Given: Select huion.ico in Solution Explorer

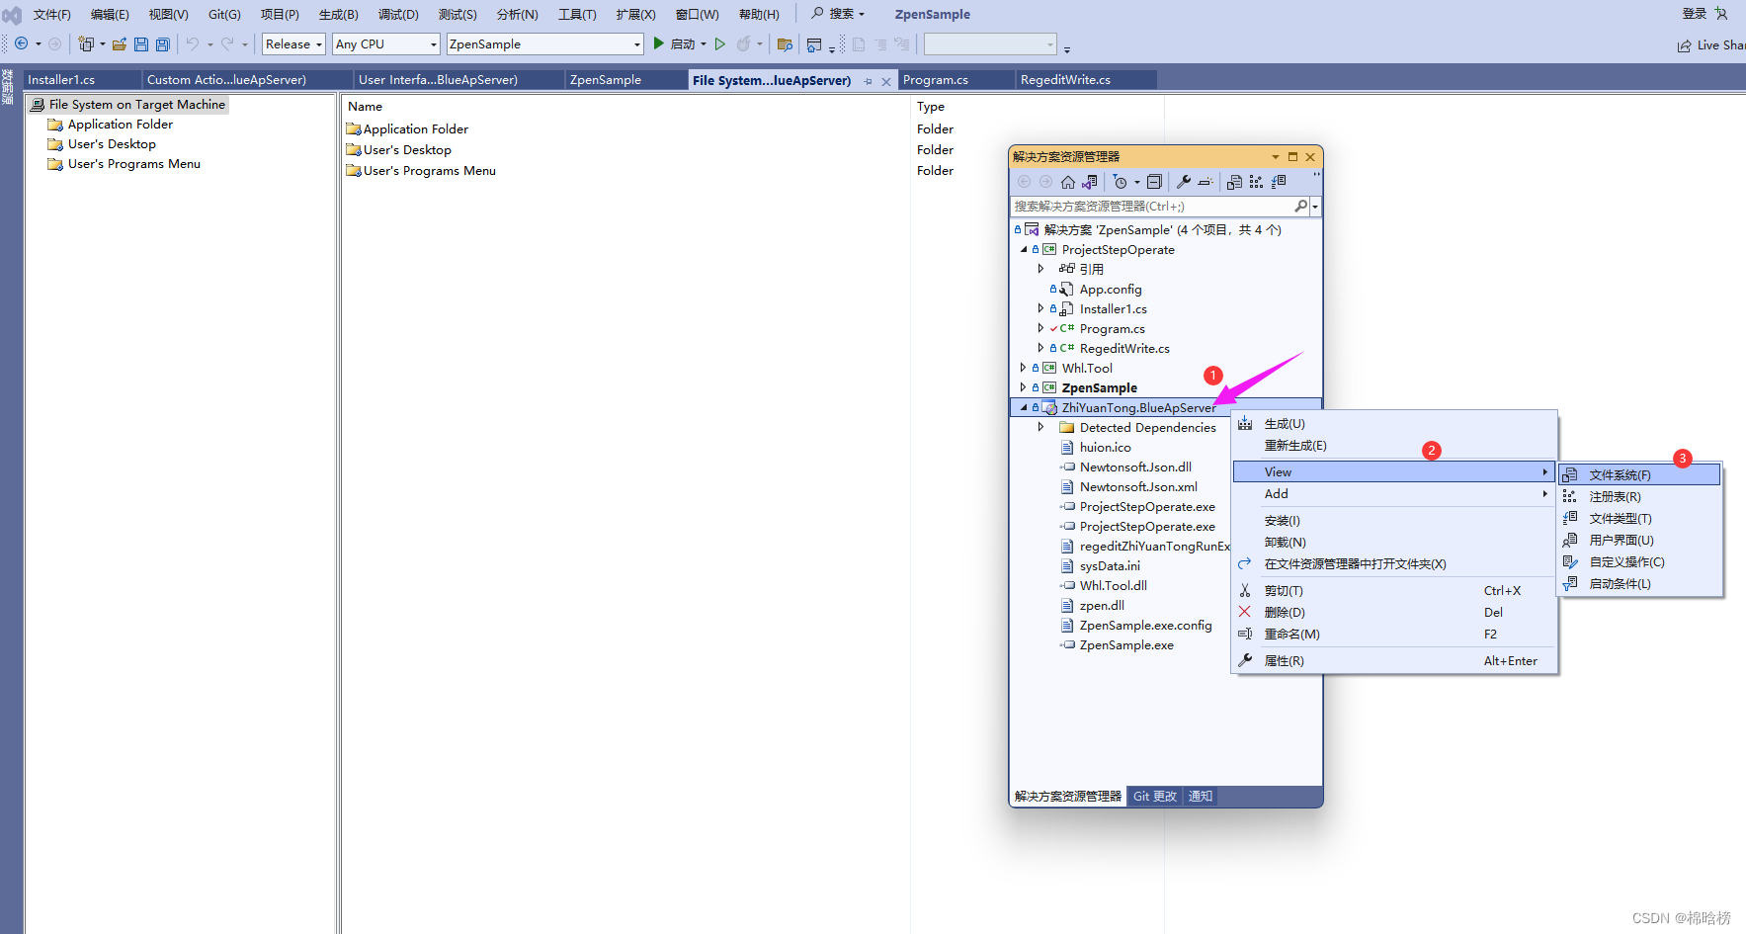Looking at the screenshot, I should pos(1105,447).
